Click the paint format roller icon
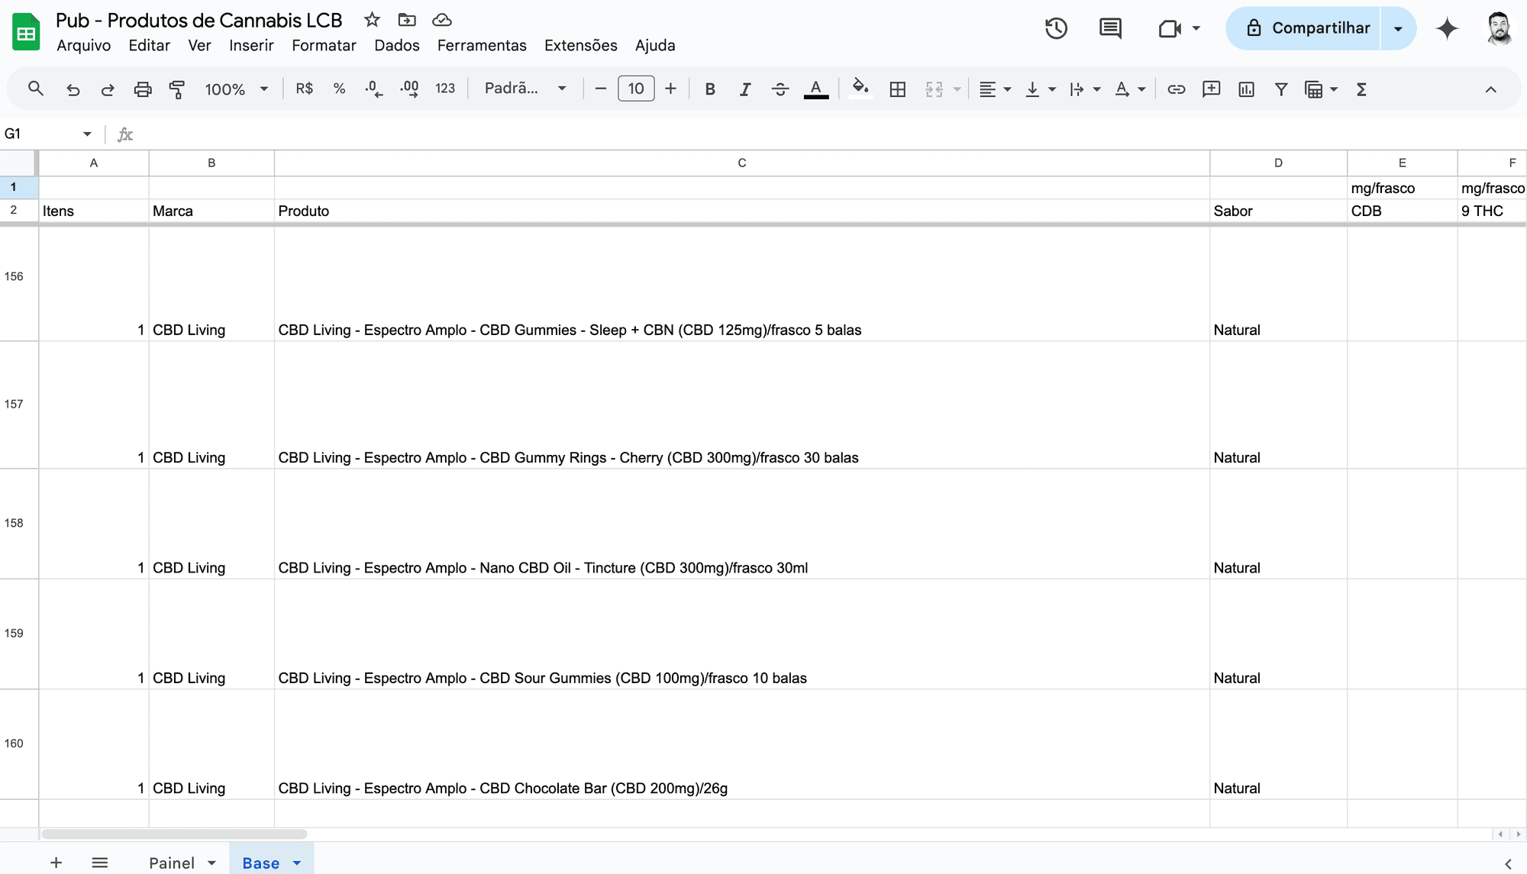This screenshot has height=874, width=1527. [x=177, y=89]
